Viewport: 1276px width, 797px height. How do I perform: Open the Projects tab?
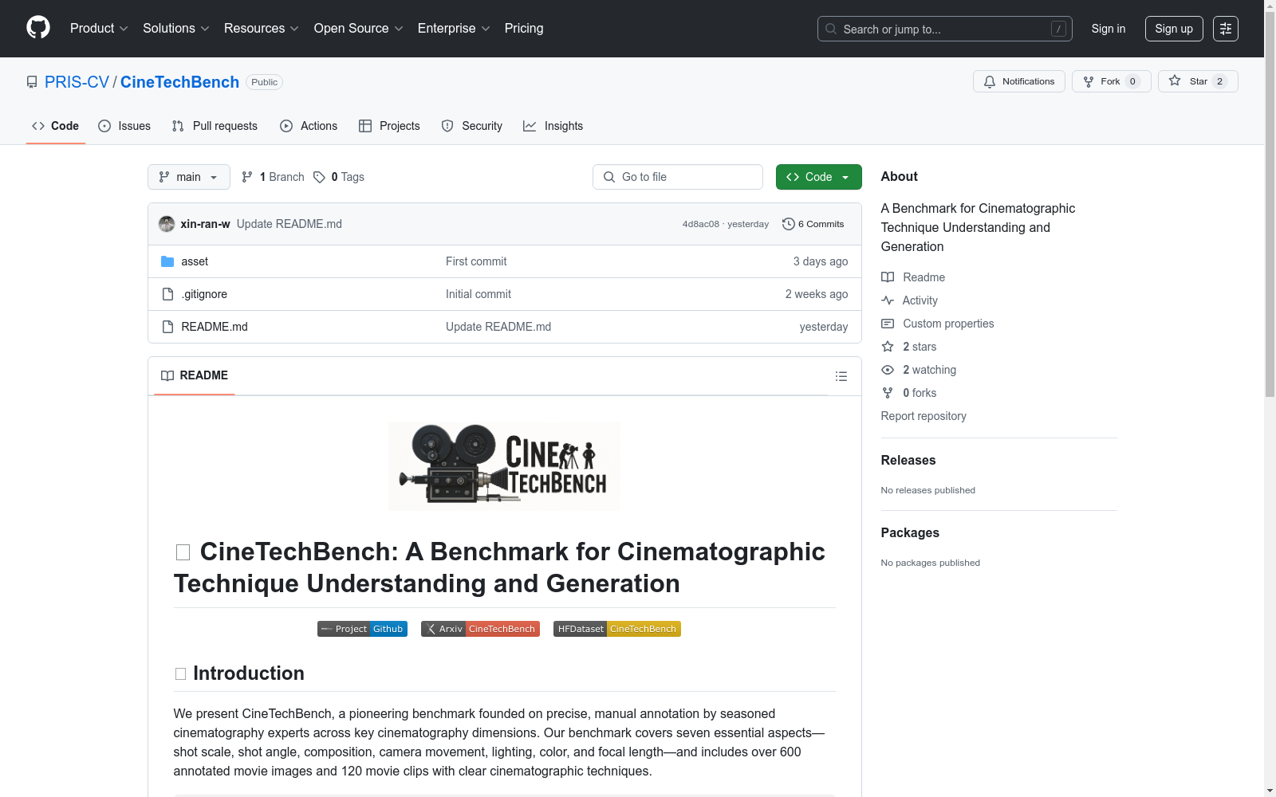pos(389,126)
